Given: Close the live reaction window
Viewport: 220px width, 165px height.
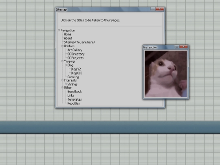Looking at the screenshot, I should (183, 46).
